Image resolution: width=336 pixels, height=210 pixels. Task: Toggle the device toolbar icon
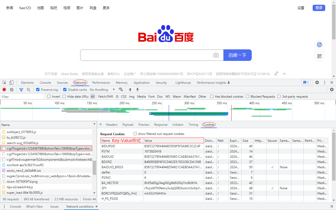pyautogui.click(x=11, y=82)
